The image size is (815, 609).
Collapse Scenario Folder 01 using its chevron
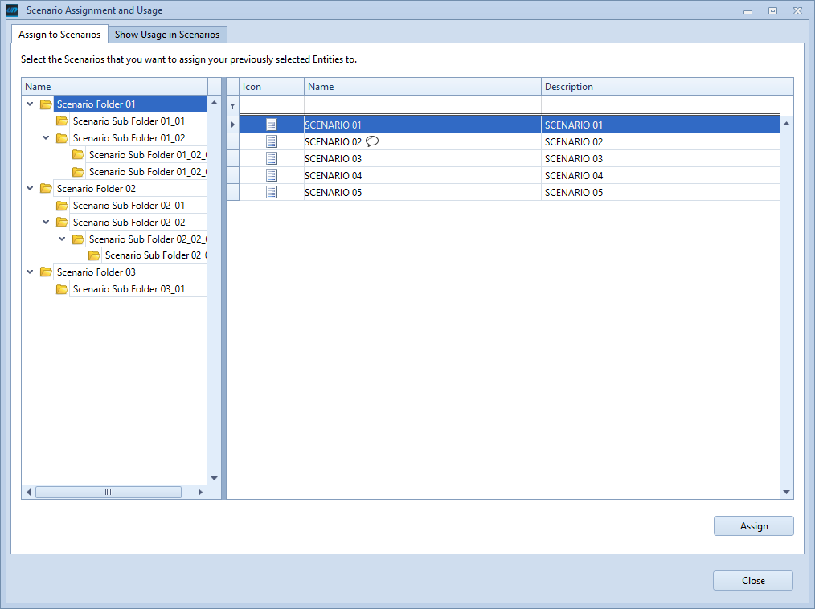point(30,104)
